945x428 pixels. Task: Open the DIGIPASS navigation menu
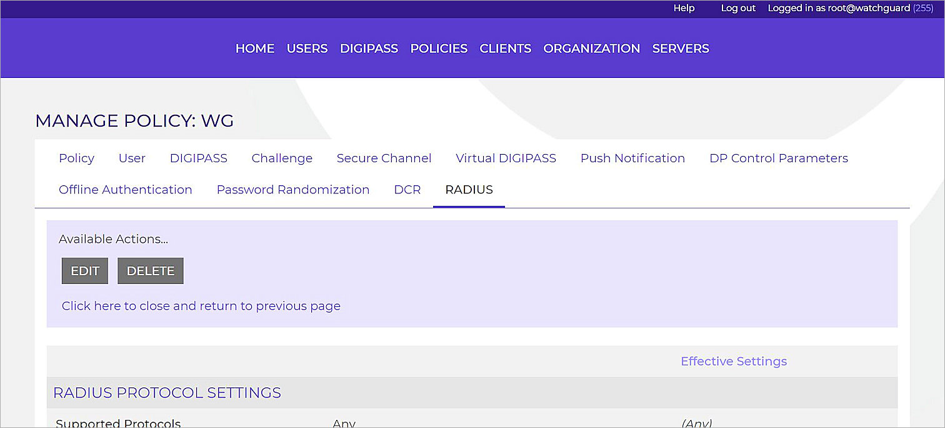click(x=369, y=48)
